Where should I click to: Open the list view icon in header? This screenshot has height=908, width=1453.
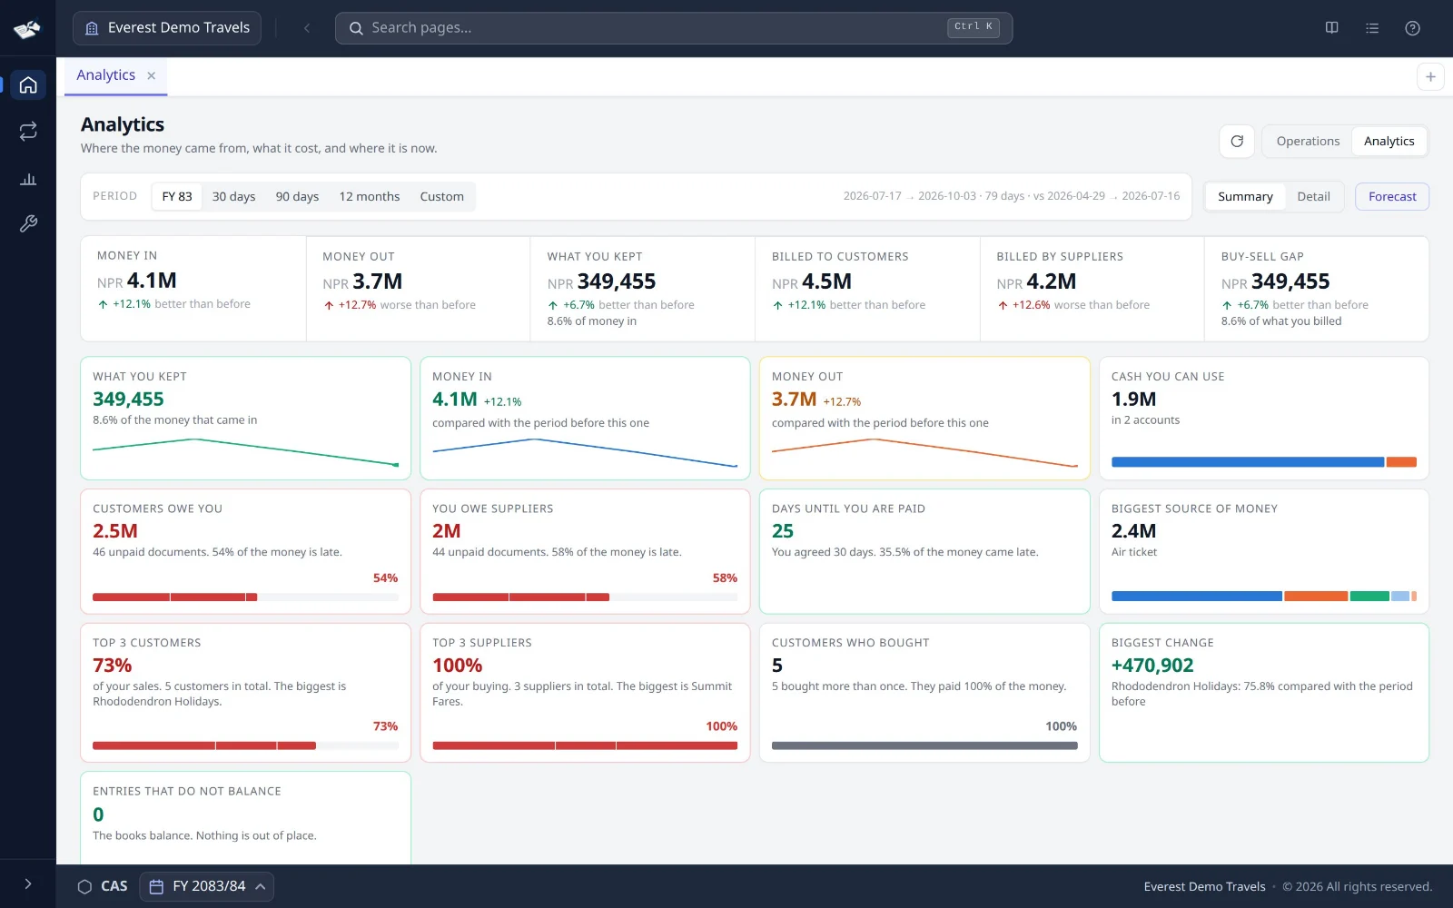[x=1372, y=28]
